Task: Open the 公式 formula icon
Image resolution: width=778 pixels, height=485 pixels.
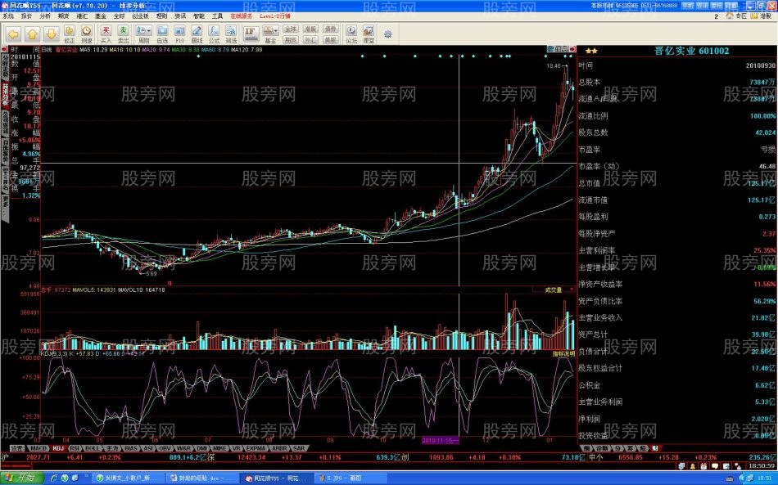Action: coord(214,34)
